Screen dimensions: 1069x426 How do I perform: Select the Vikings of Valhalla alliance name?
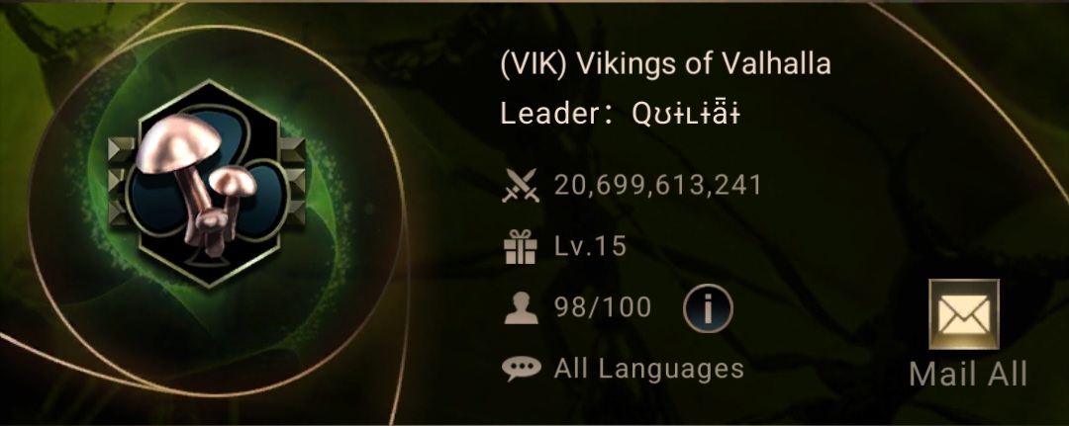[704, 64]
